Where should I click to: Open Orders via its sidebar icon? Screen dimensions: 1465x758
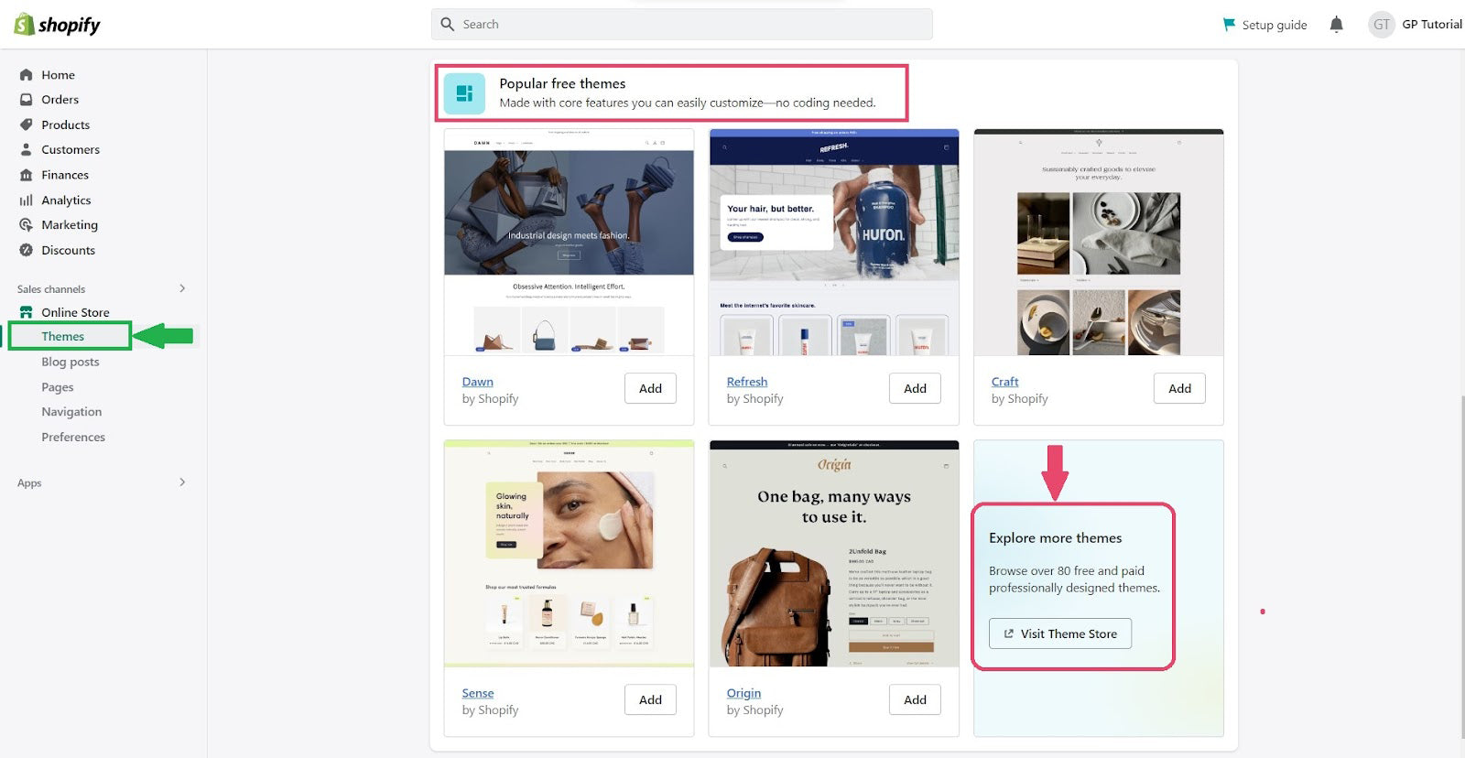[x=27, y=100]
